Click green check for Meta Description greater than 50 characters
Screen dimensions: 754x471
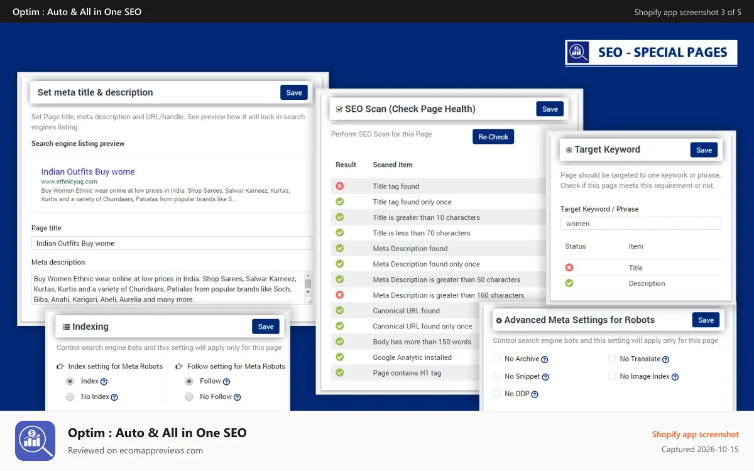[339, 279]
